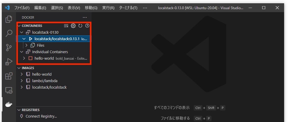Open the Source Control view icon
Image resolution: width=290 pixels, height=122 pixels.
click(x=9, y=48)
